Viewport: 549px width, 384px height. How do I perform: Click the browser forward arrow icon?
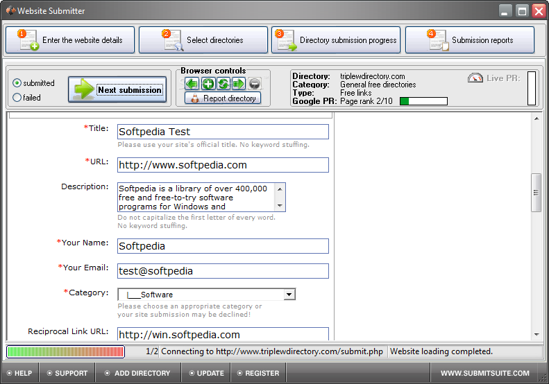(x=239, y=84)
